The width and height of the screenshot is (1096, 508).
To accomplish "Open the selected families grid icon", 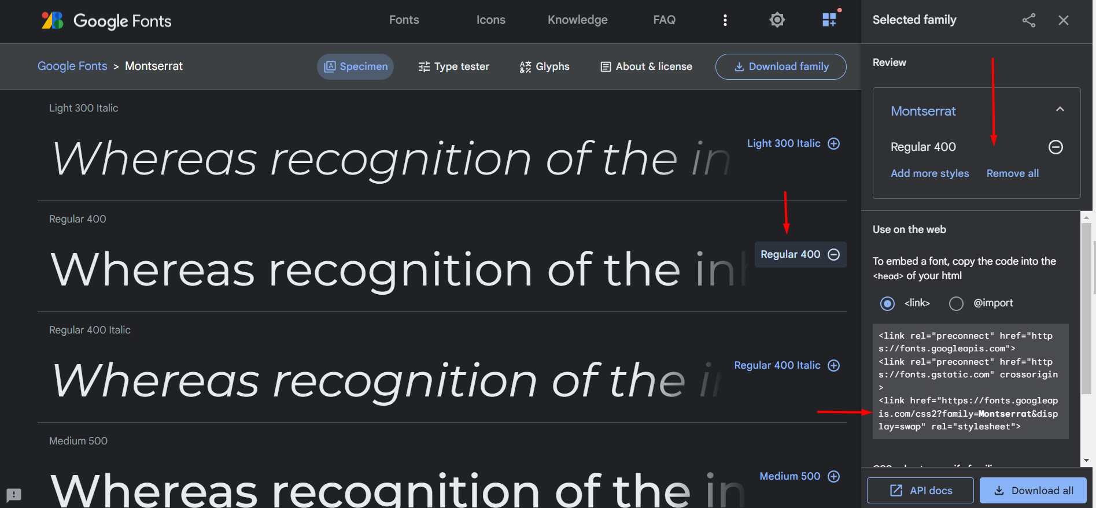I will [830, 20].
